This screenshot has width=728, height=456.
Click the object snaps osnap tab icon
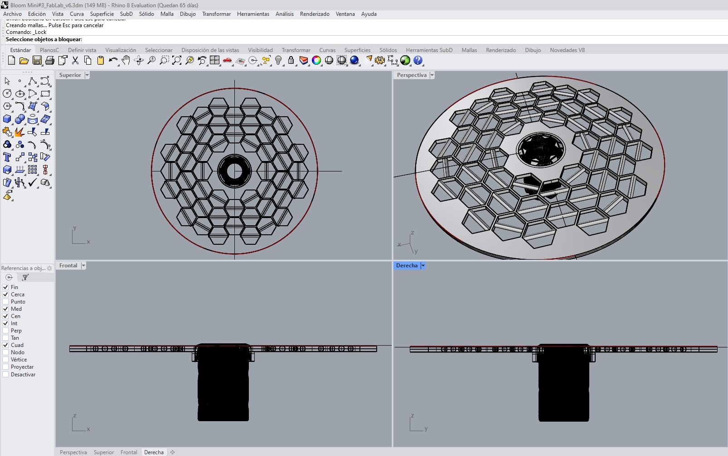point(9,277)
